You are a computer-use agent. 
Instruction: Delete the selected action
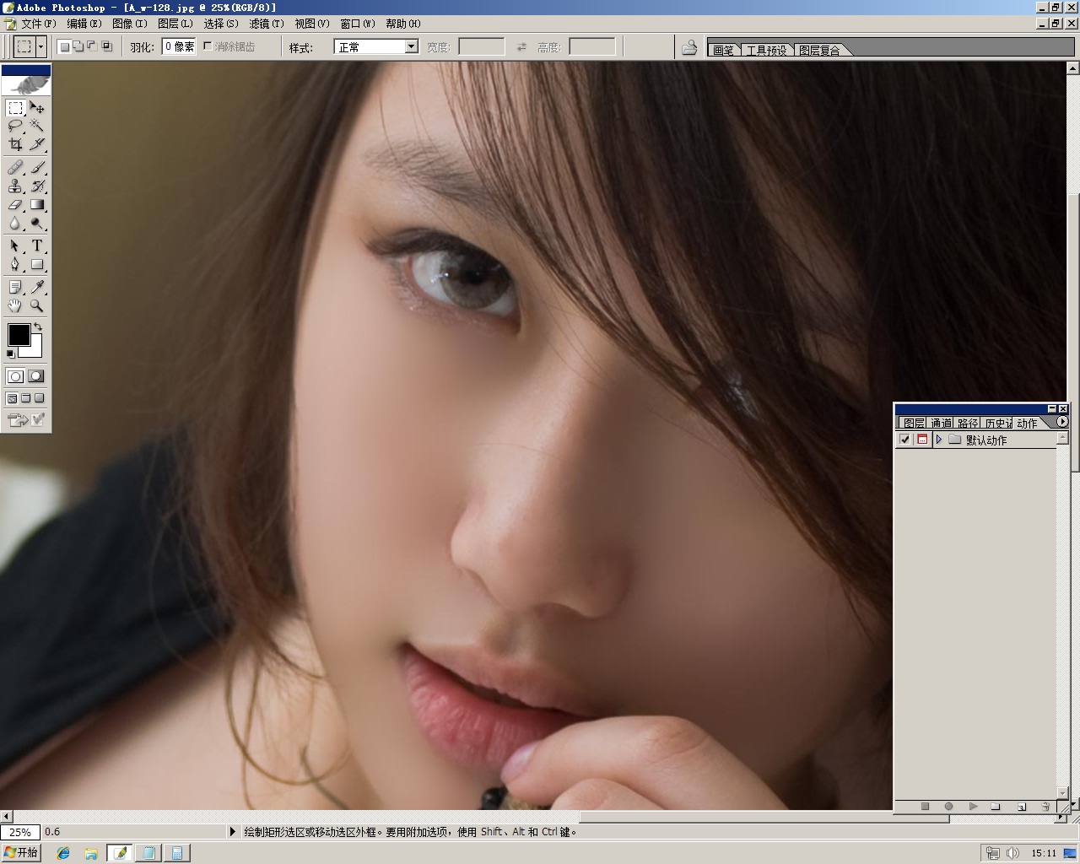[1045, 807]
